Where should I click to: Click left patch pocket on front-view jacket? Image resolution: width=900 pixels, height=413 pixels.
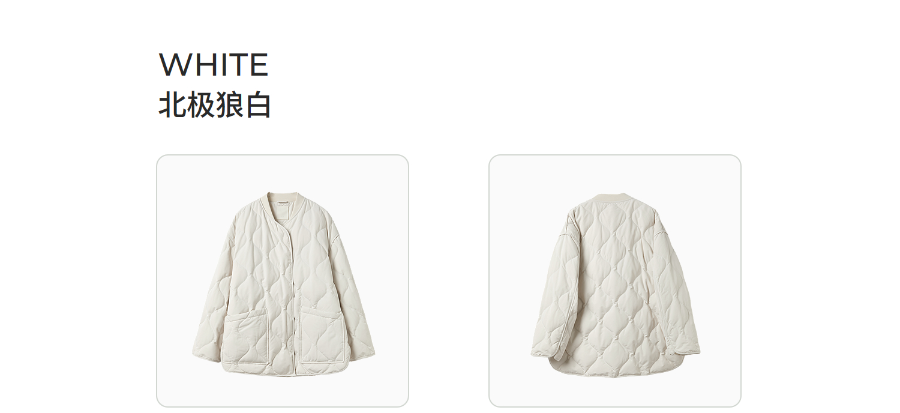246,338
